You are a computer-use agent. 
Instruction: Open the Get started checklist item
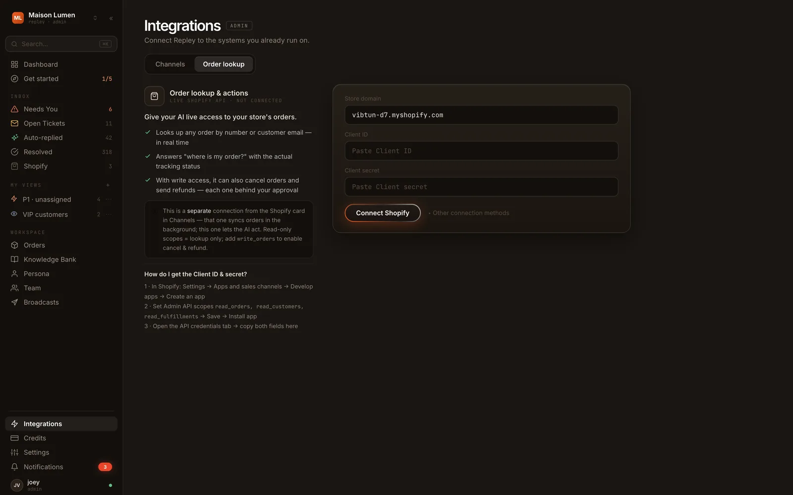click(61, 79)
